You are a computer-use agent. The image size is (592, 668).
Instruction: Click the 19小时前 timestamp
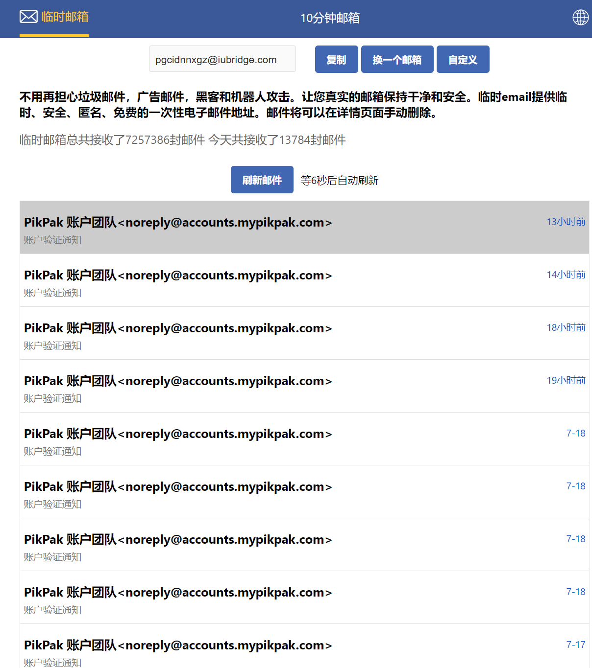pos(566,380)
